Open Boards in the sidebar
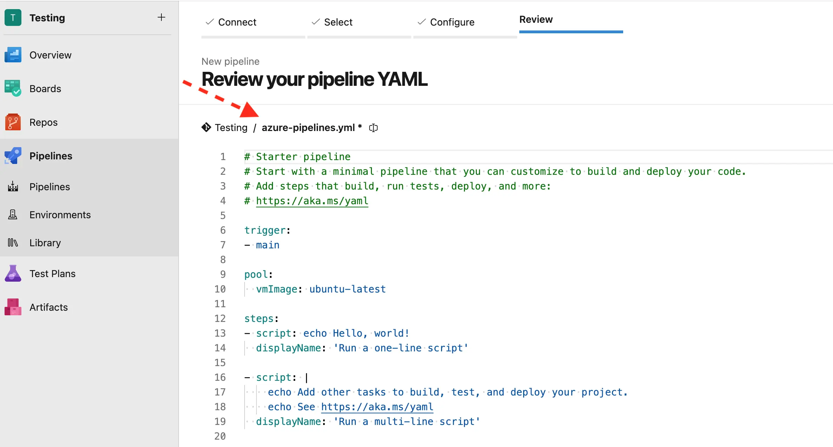The width and height of the screenshot is (833, 447). click(45, 89)
